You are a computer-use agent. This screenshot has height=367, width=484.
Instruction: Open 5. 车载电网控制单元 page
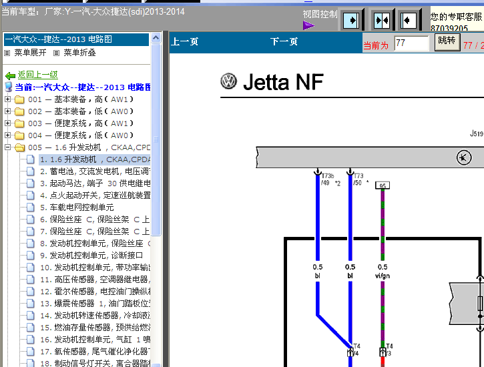[x=77, y=208]
